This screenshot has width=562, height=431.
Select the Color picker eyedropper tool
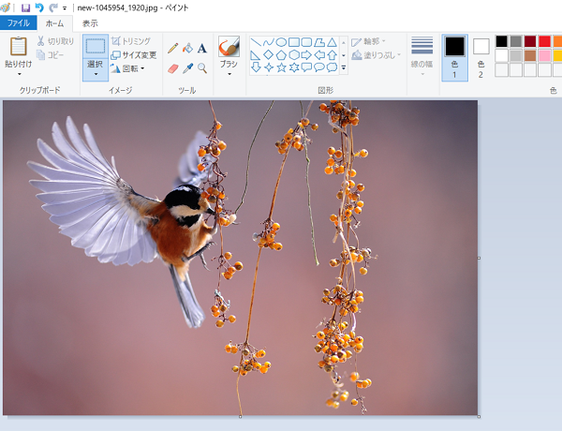187,68
